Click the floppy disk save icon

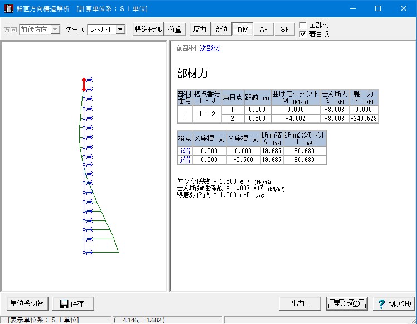[64, 303]
